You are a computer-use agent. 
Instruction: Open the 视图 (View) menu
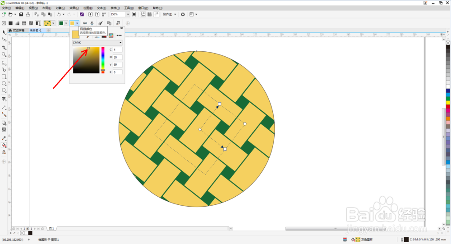point(33,8)
